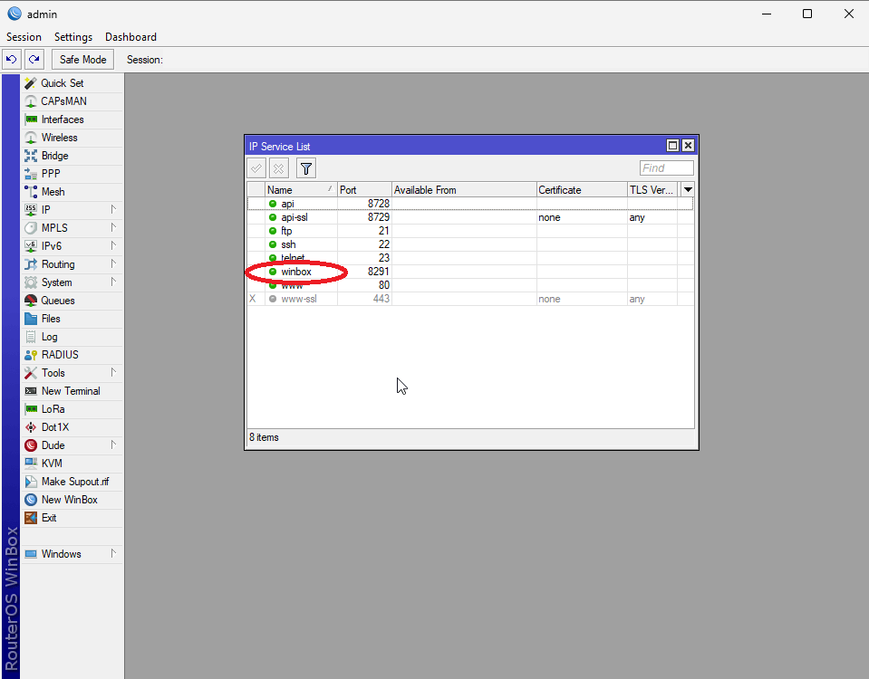The image size is (869, 679).
Task: Click the filter funnel icon
Action: (306, 168)
